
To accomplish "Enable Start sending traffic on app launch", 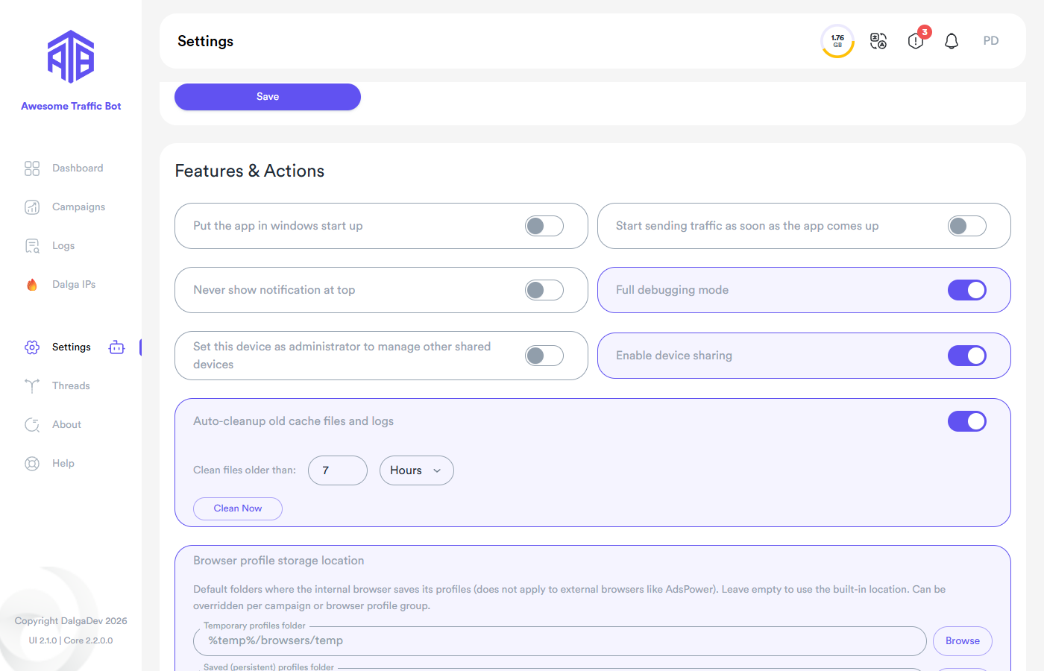I will [967, 226].
